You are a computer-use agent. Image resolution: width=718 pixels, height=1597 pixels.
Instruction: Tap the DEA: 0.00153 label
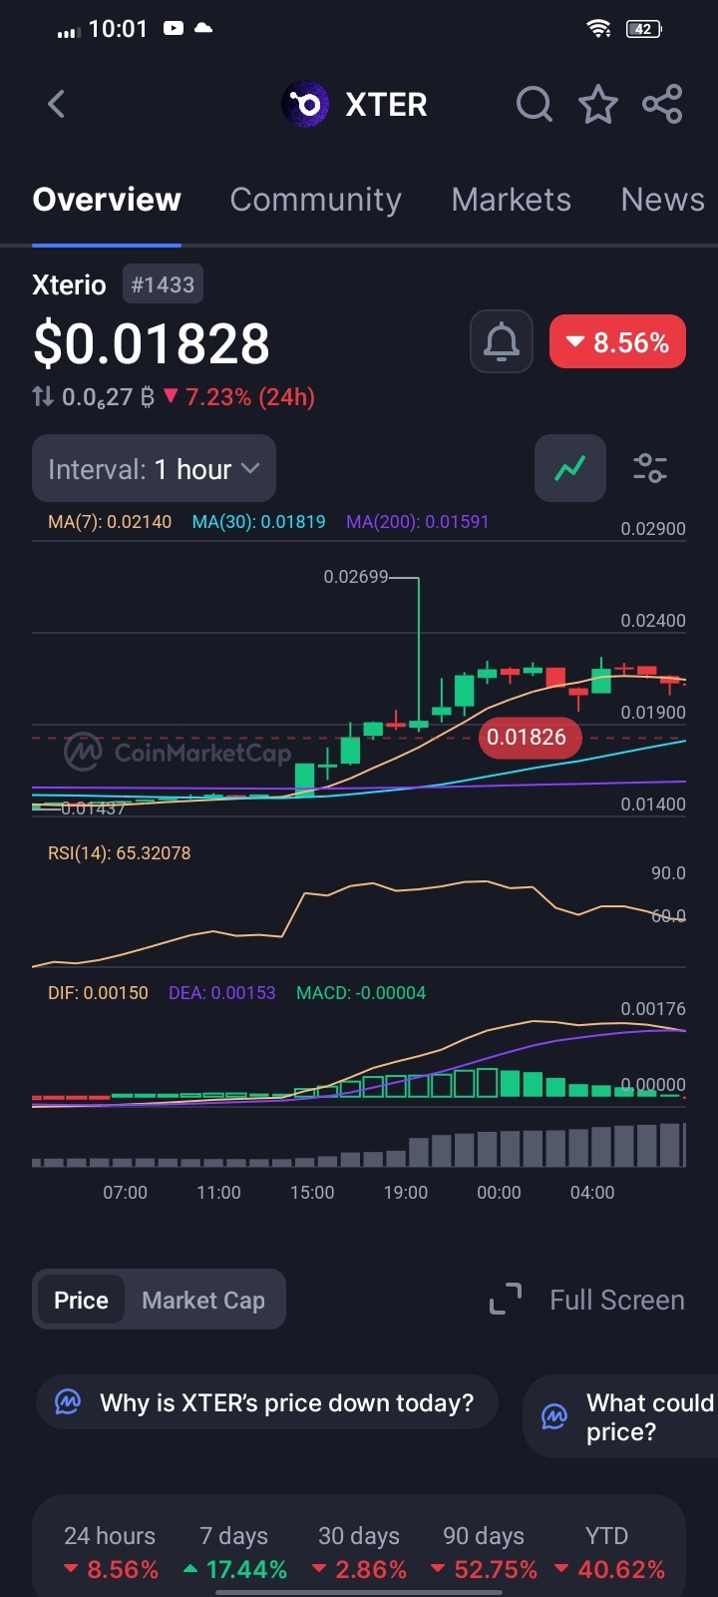(x=221, y=992)
